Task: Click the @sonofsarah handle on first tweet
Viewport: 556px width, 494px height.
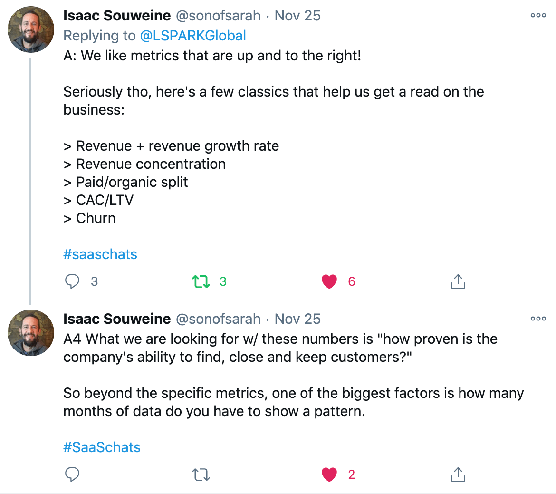Action: (x=218, y=16)
